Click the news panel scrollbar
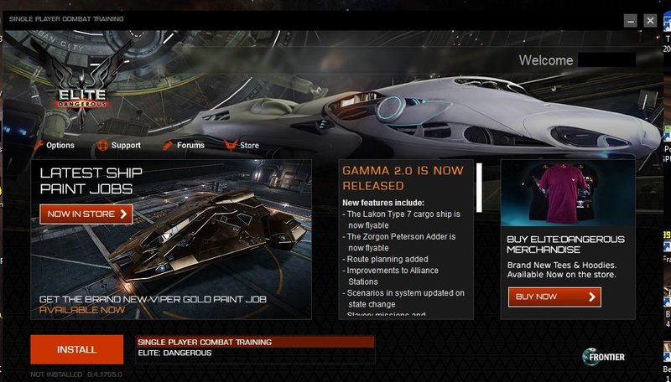The image size is (671, 382). (479, 188)
